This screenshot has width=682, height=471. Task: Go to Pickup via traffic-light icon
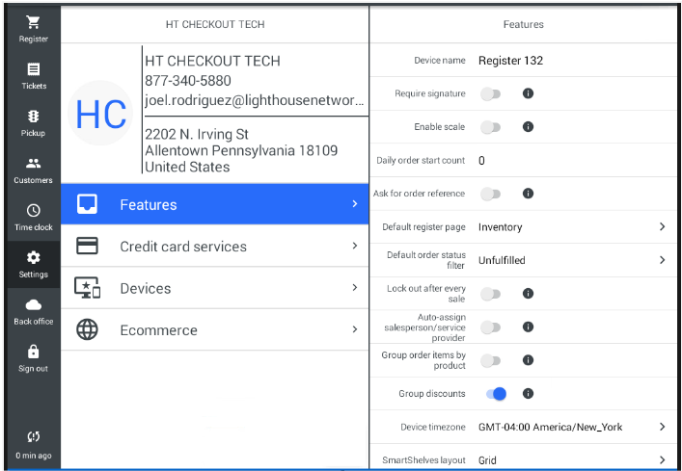point(33,117)
